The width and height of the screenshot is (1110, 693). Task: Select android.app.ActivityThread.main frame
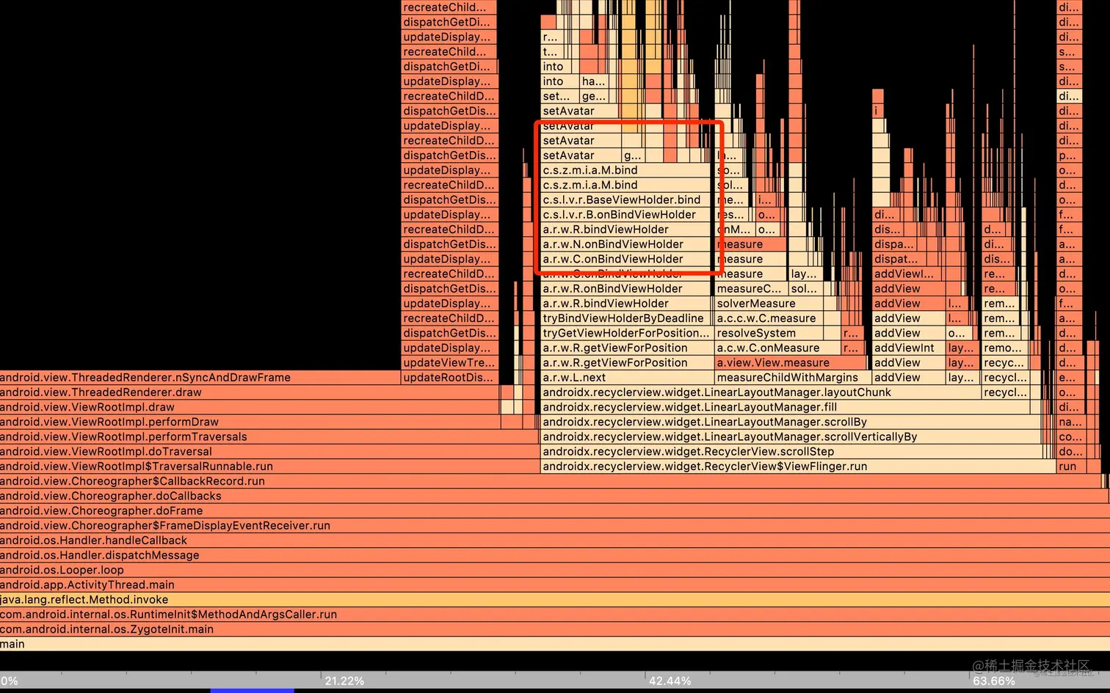pyautogui.click(x=555, y=584)
